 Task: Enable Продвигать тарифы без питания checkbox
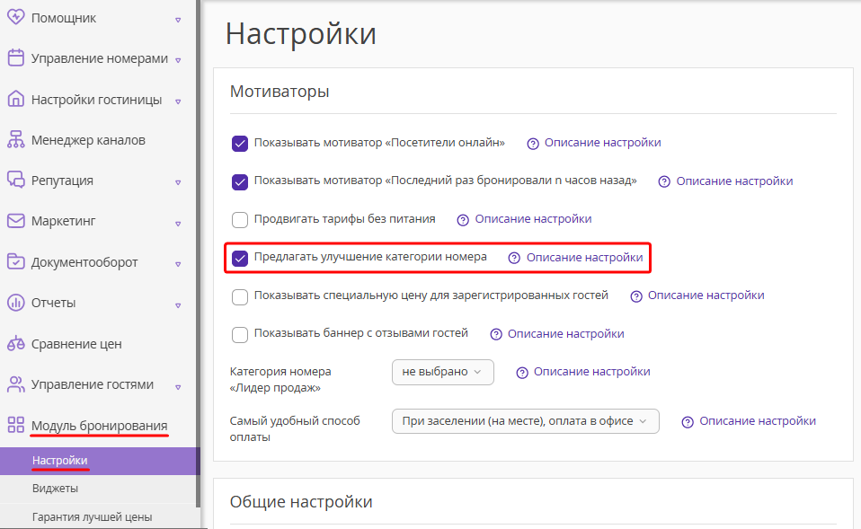coord(240,220)
